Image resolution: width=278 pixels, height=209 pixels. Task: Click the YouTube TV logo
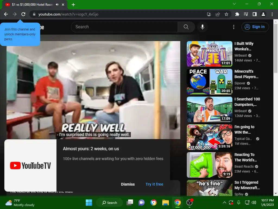point(30,165)
